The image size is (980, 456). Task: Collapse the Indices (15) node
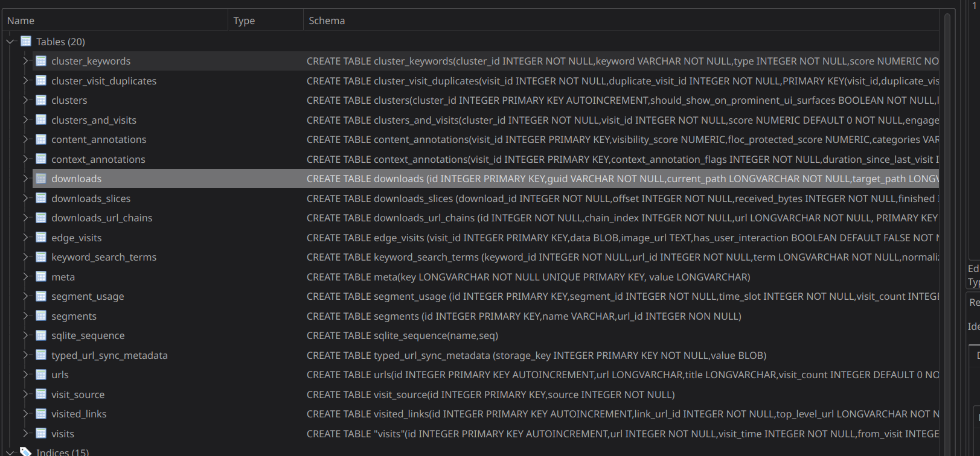(10, 452)
